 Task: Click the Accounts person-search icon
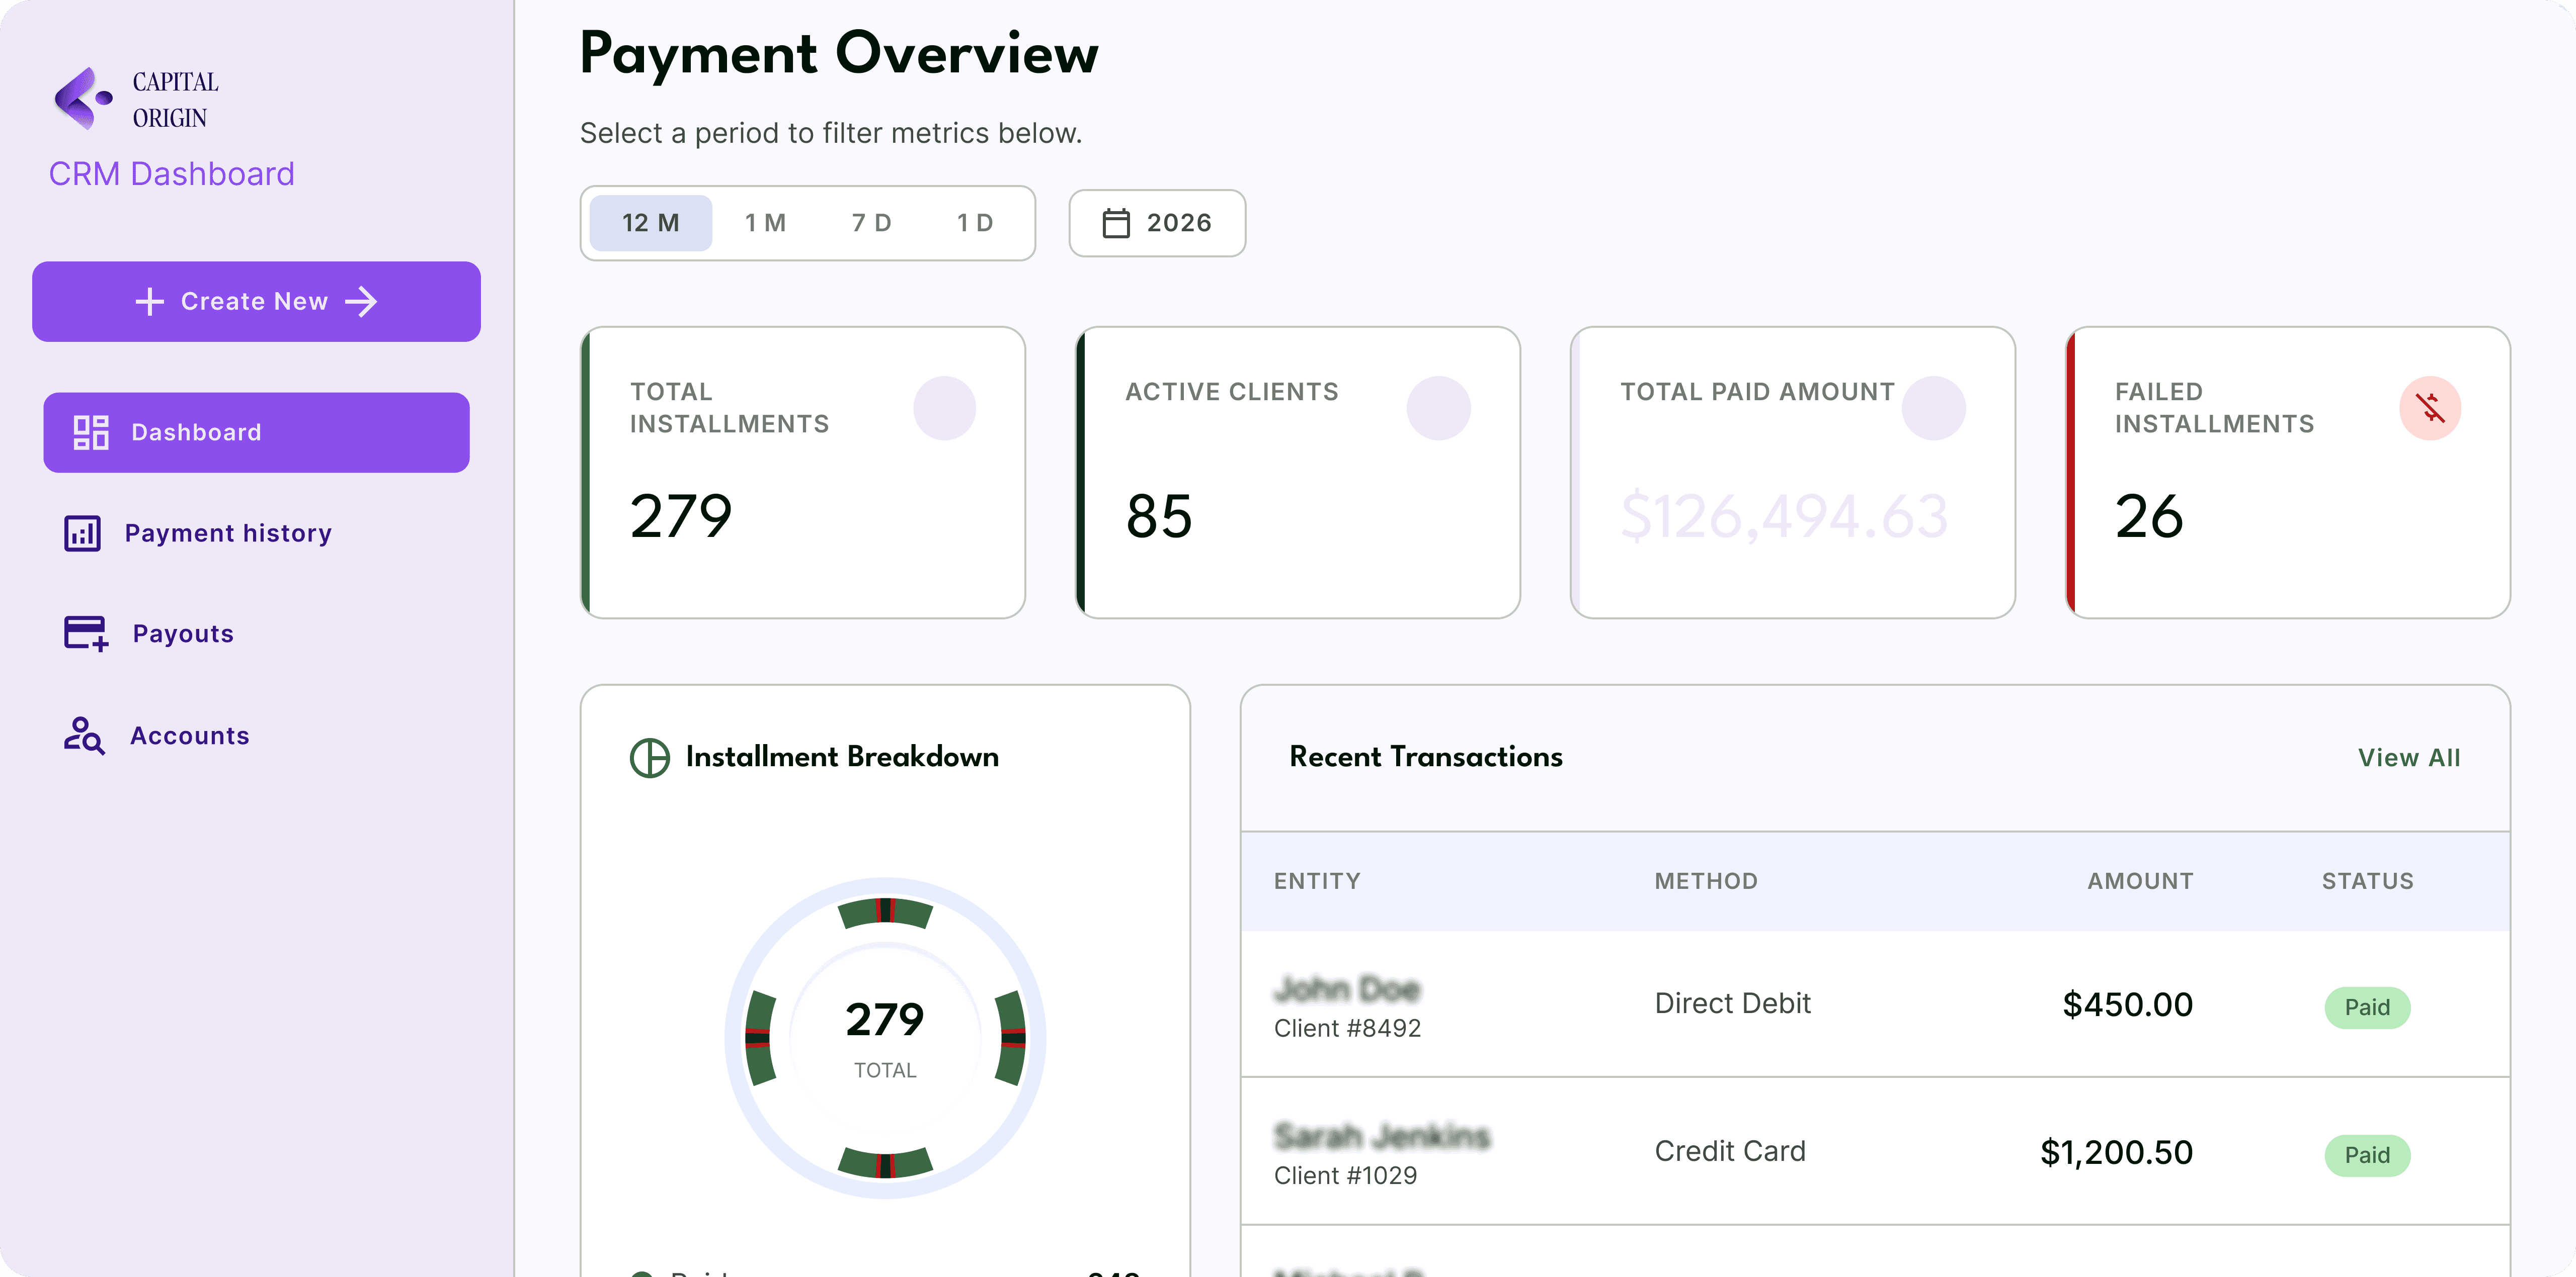pyautogui.click(x=84, y=736)
